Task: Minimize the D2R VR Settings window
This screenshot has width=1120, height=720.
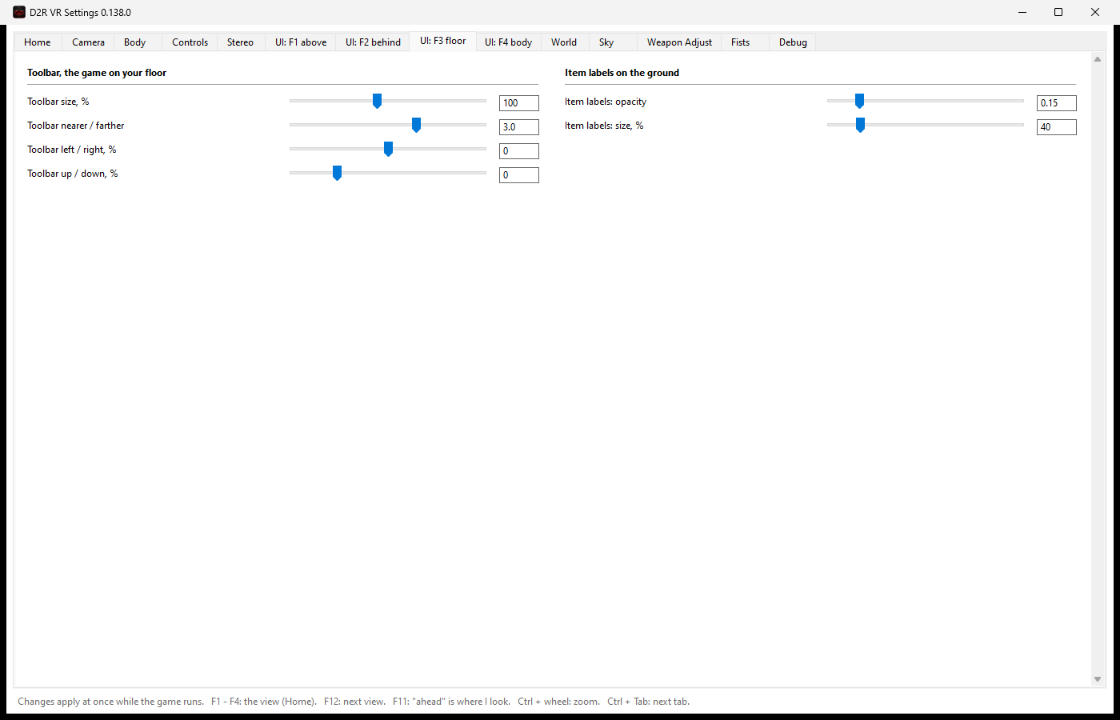Action: (x=1022, y=12)
